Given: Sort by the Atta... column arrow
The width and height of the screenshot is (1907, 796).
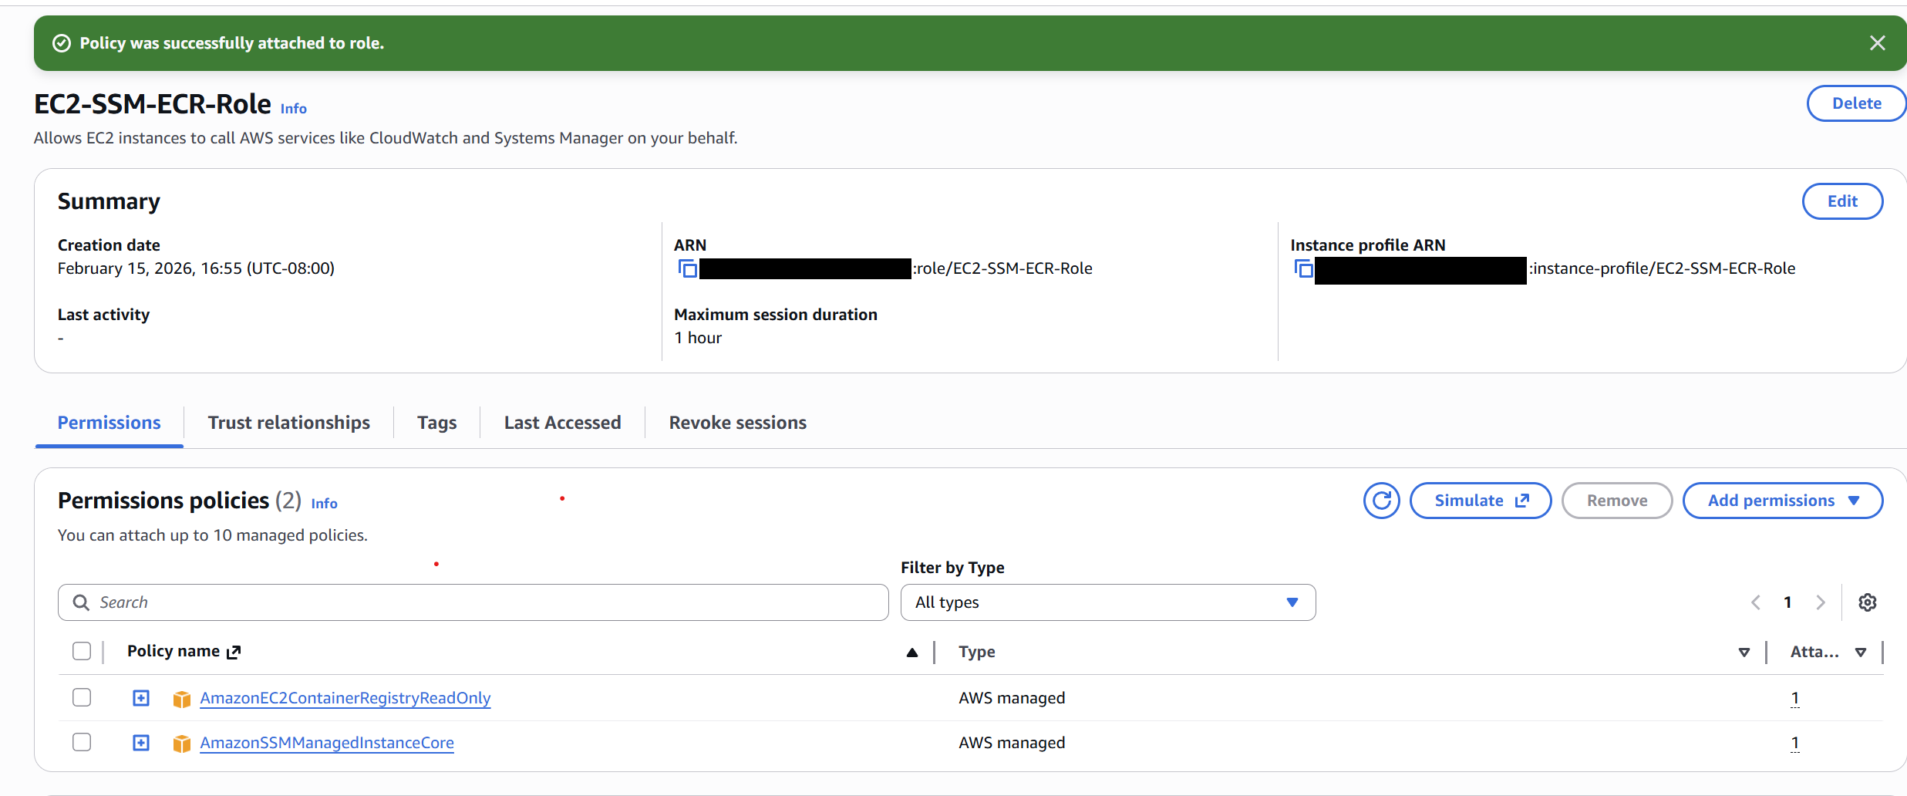Looking at the screenshot, I should pyautogui.click(x=1861, y=653).
